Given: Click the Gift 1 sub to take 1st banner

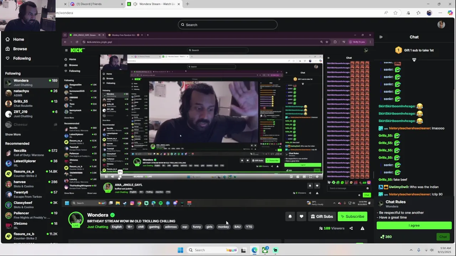Looking at the screenshot, I should (x=414, y=50).
